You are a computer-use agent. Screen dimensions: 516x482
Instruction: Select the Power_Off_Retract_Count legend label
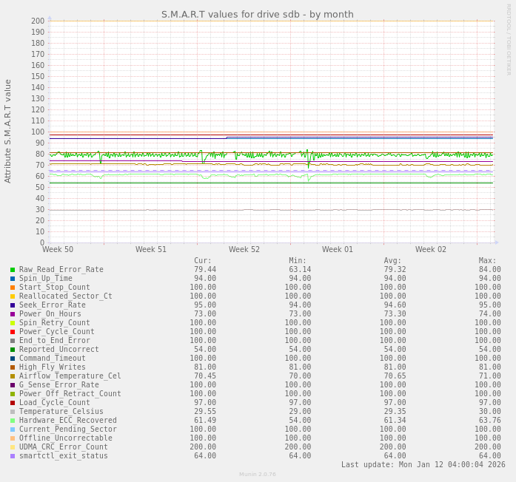tap(70, 393)
